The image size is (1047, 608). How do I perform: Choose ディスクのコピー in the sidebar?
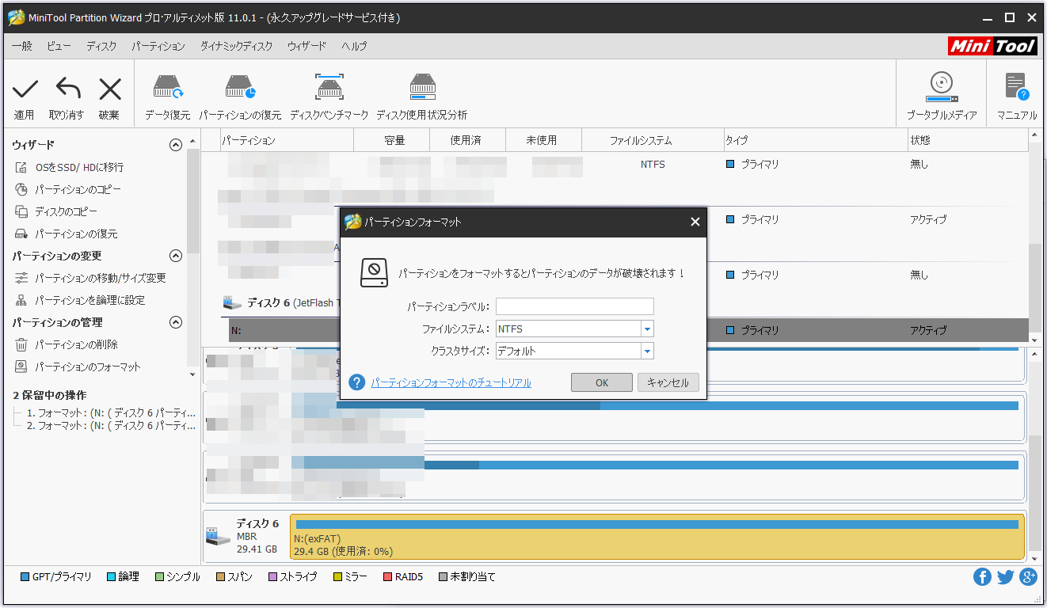[67, 212]
